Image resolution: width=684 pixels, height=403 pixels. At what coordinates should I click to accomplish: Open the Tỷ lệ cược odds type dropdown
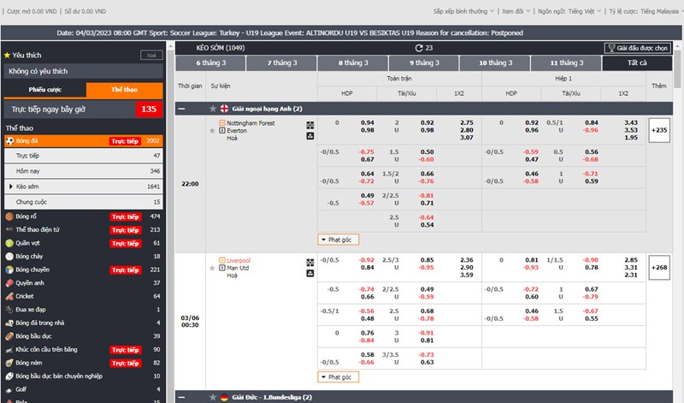[645, 11]
